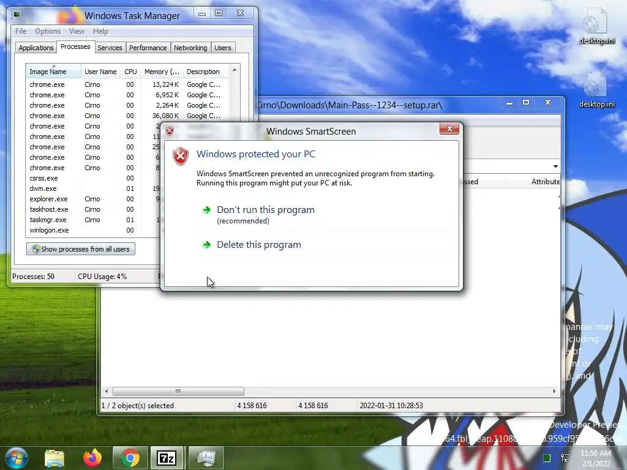Open the upper desktop.ini desktop icon
The width and height of the screenshot is (627, 470).
596,26
